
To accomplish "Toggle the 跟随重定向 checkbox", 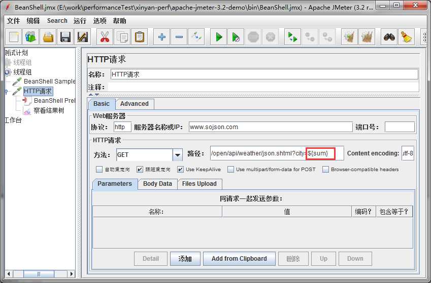I will click(x=140, y=169).
